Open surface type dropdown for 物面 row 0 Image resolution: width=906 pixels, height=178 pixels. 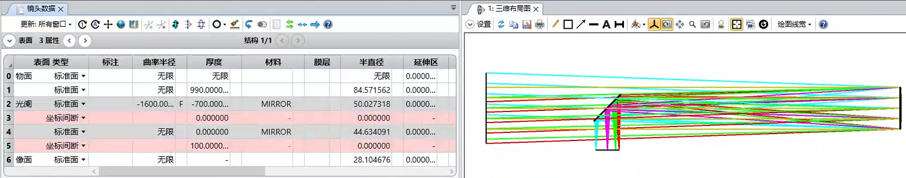click(x=84, y=76)
